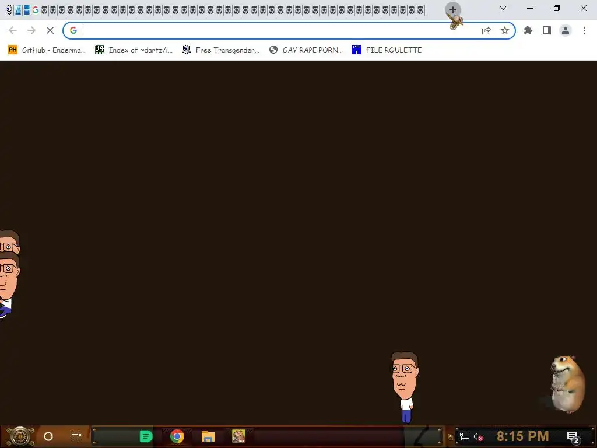Bookmark this tab with the star icon
Viewport: 597px width, 448px height.
pyautogui.click(x=505, y=30)
